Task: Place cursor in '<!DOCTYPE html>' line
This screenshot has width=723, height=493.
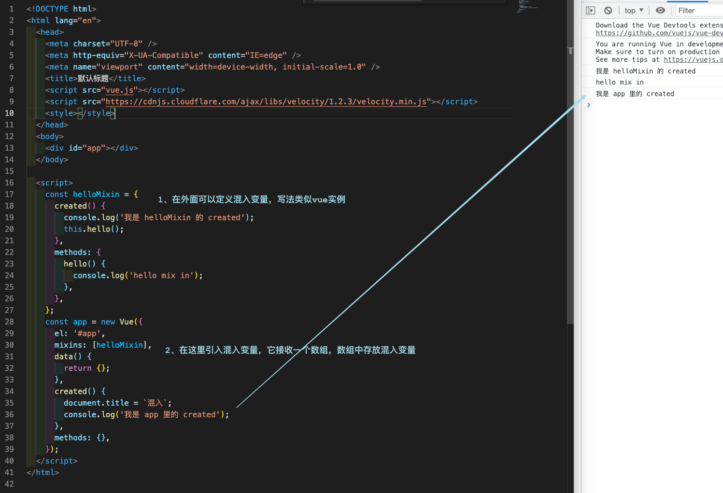Action: click(x=61, y=9)
